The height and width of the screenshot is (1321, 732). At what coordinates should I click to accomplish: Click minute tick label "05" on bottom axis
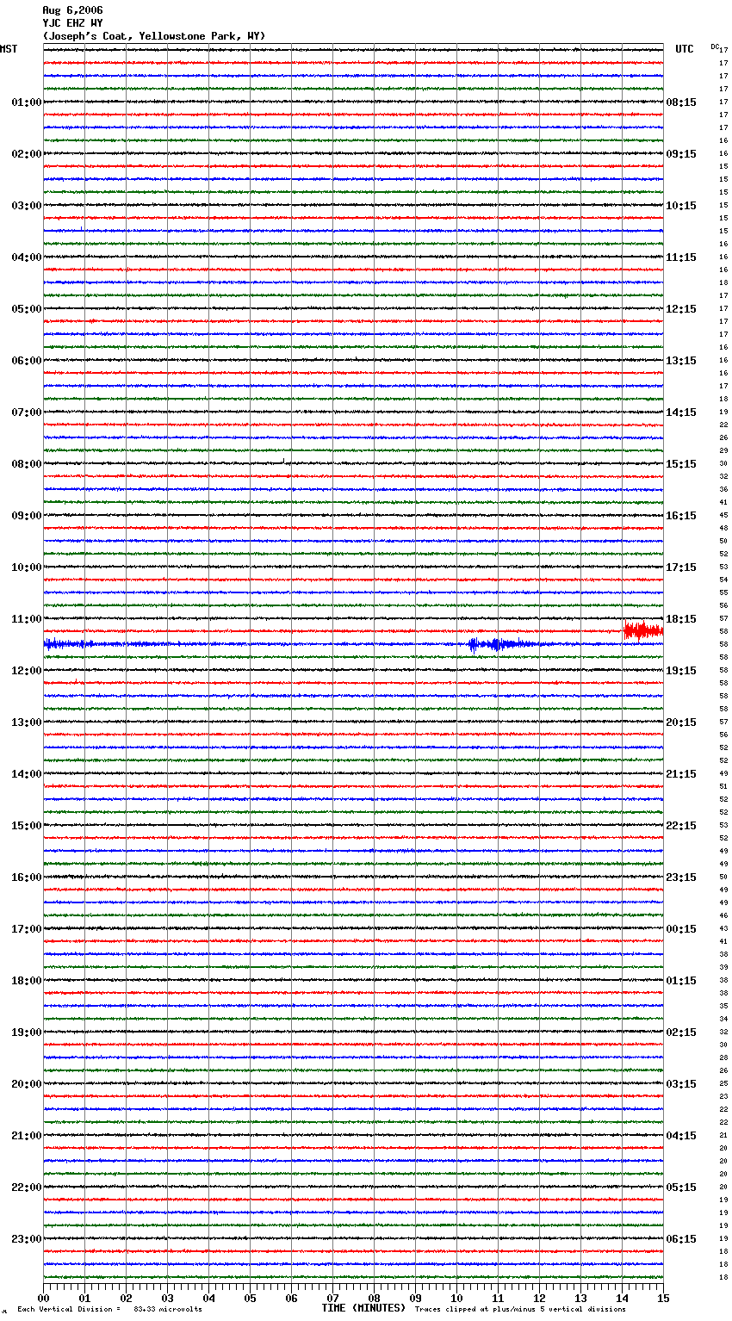coord(250,1299)
